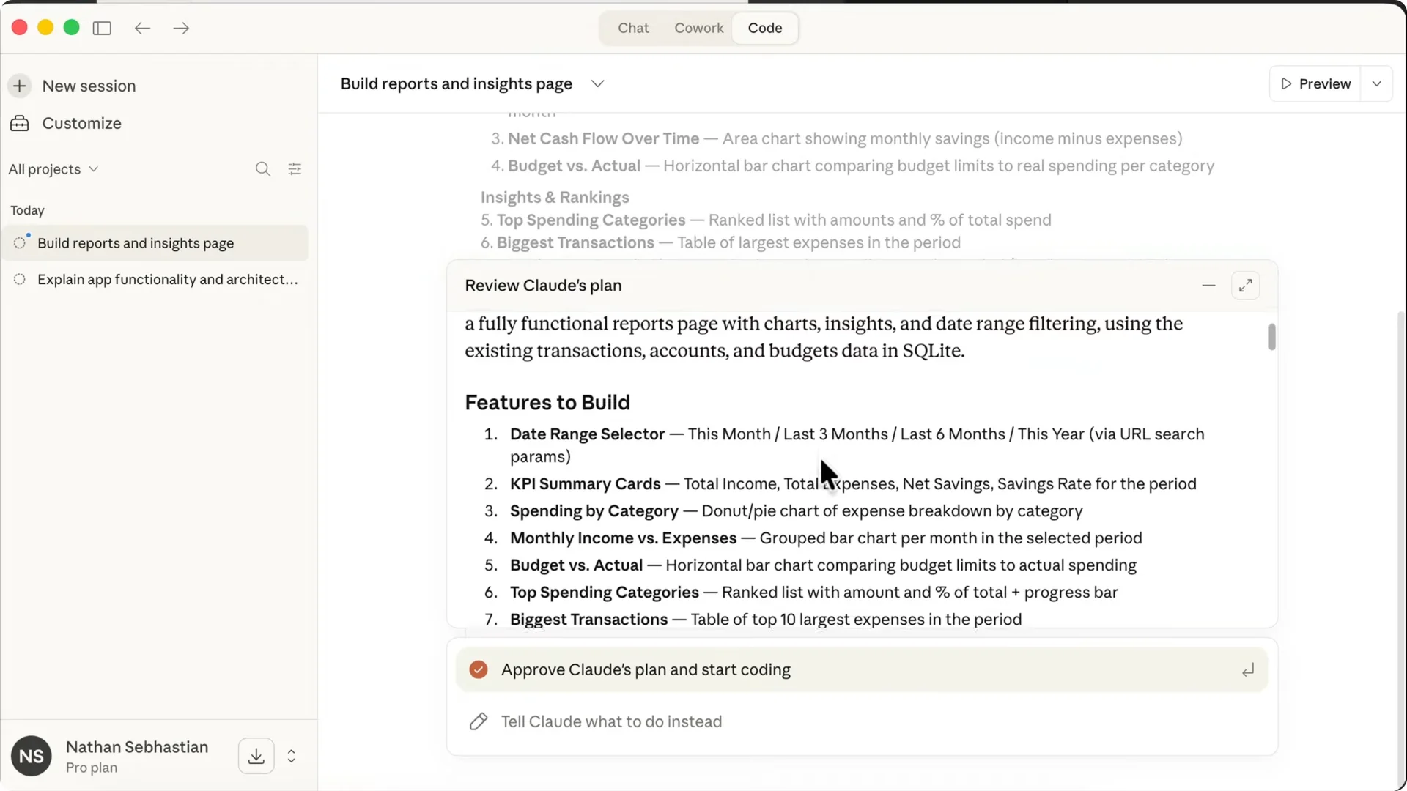The height and width of the screenshot is (791, 1407).
Task: Open the session filter settings icon
Action: (x=295, y=169)
